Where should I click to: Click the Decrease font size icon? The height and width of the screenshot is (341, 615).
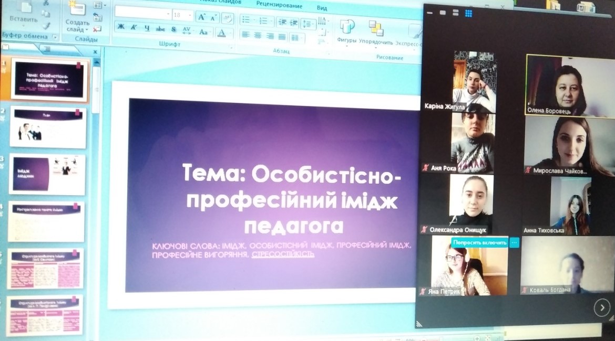point(214,17)
